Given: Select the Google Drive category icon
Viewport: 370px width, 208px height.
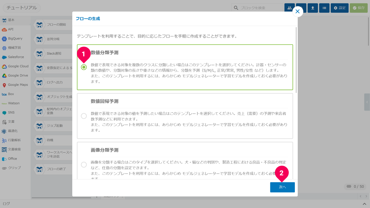Looking at the screenshot, I should 4,76.
